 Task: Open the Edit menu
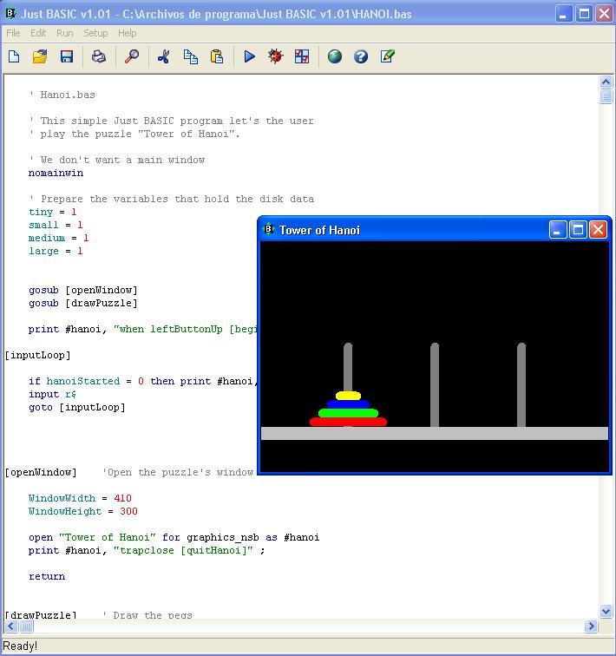pos(38,33)
